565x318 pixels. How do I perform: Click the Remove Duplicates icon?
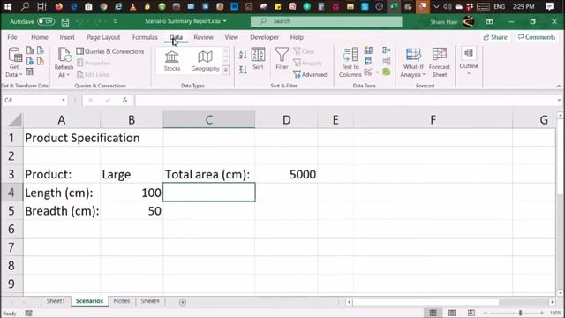coord(368,61)
